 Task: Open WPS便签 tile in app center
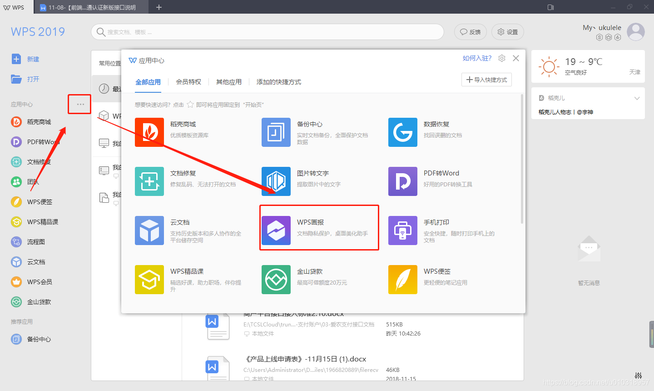coord(403,280)
